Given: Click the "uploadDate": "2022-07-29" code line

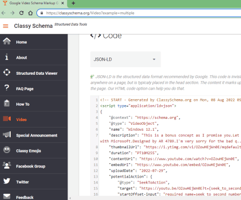Looking at the screenshot, I should coord(138,171).
